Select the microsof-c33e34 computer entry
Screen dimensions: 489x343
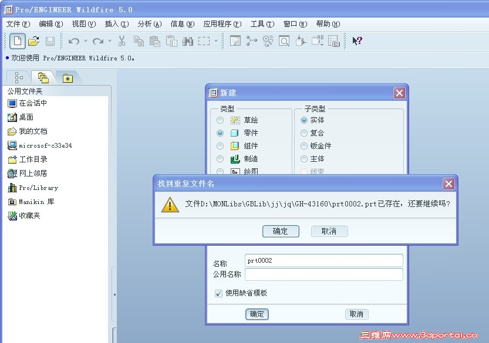pyautogui.click(x=39, y=145)
